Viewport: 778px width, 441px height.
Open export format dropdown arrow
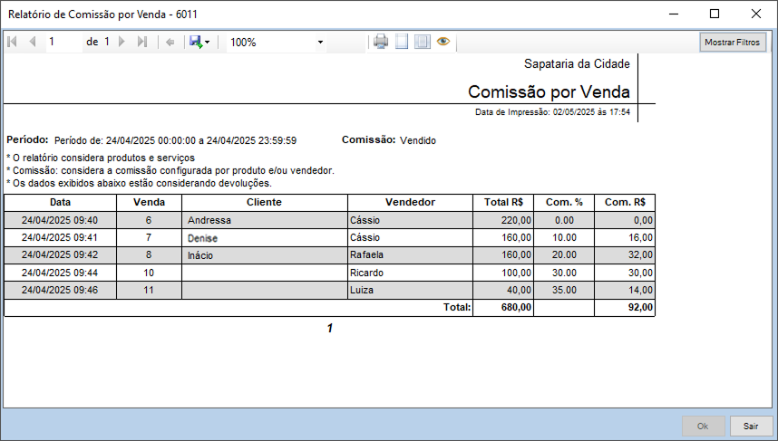208,43
